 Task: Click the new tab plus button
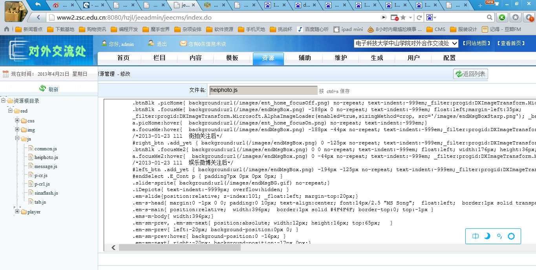tap(480, 5)
